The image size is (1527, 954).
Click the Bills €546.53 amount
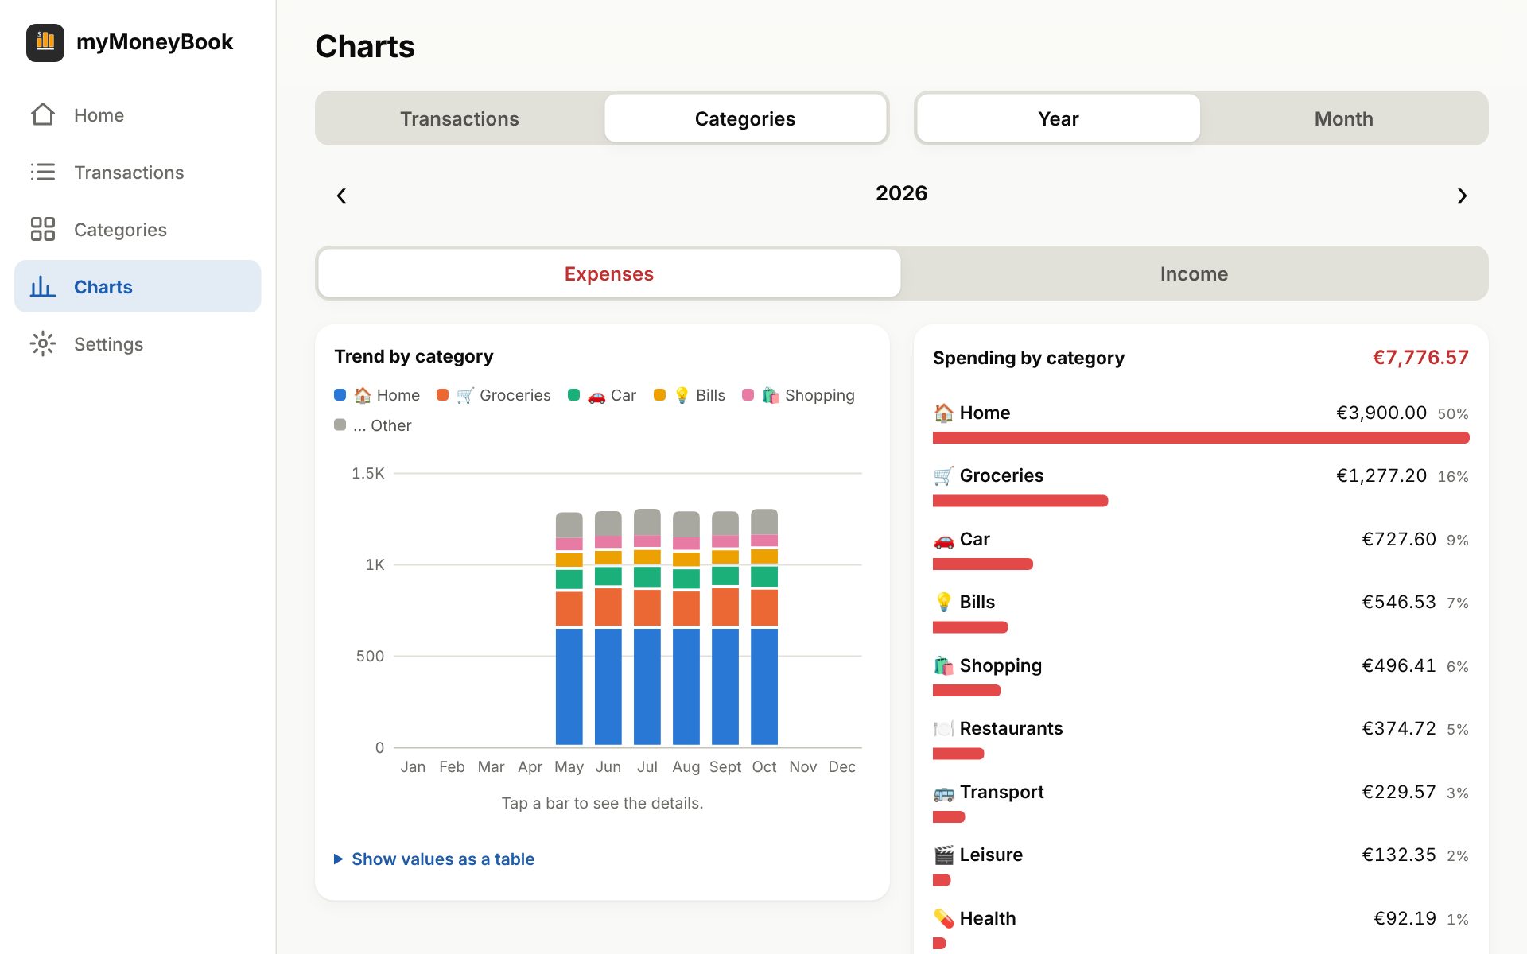pyautogui.click(x=1399, y=602)
